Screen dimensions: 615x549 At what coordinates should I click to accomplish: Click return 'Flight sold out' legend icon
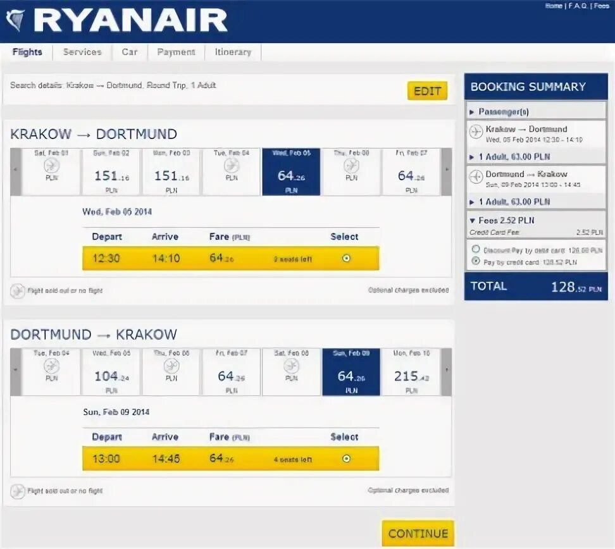tap(17, 491)
